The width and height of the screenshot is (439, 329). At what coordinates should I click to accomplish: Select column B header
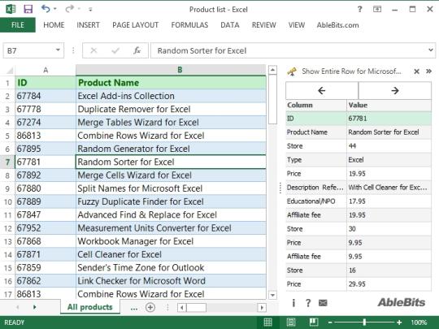coord(171,70)
